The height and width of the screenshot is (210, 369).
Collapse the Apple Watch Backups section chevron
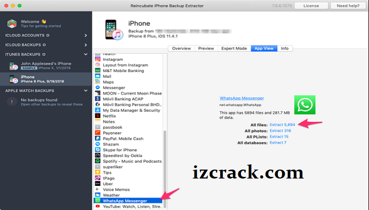point(85,91)
